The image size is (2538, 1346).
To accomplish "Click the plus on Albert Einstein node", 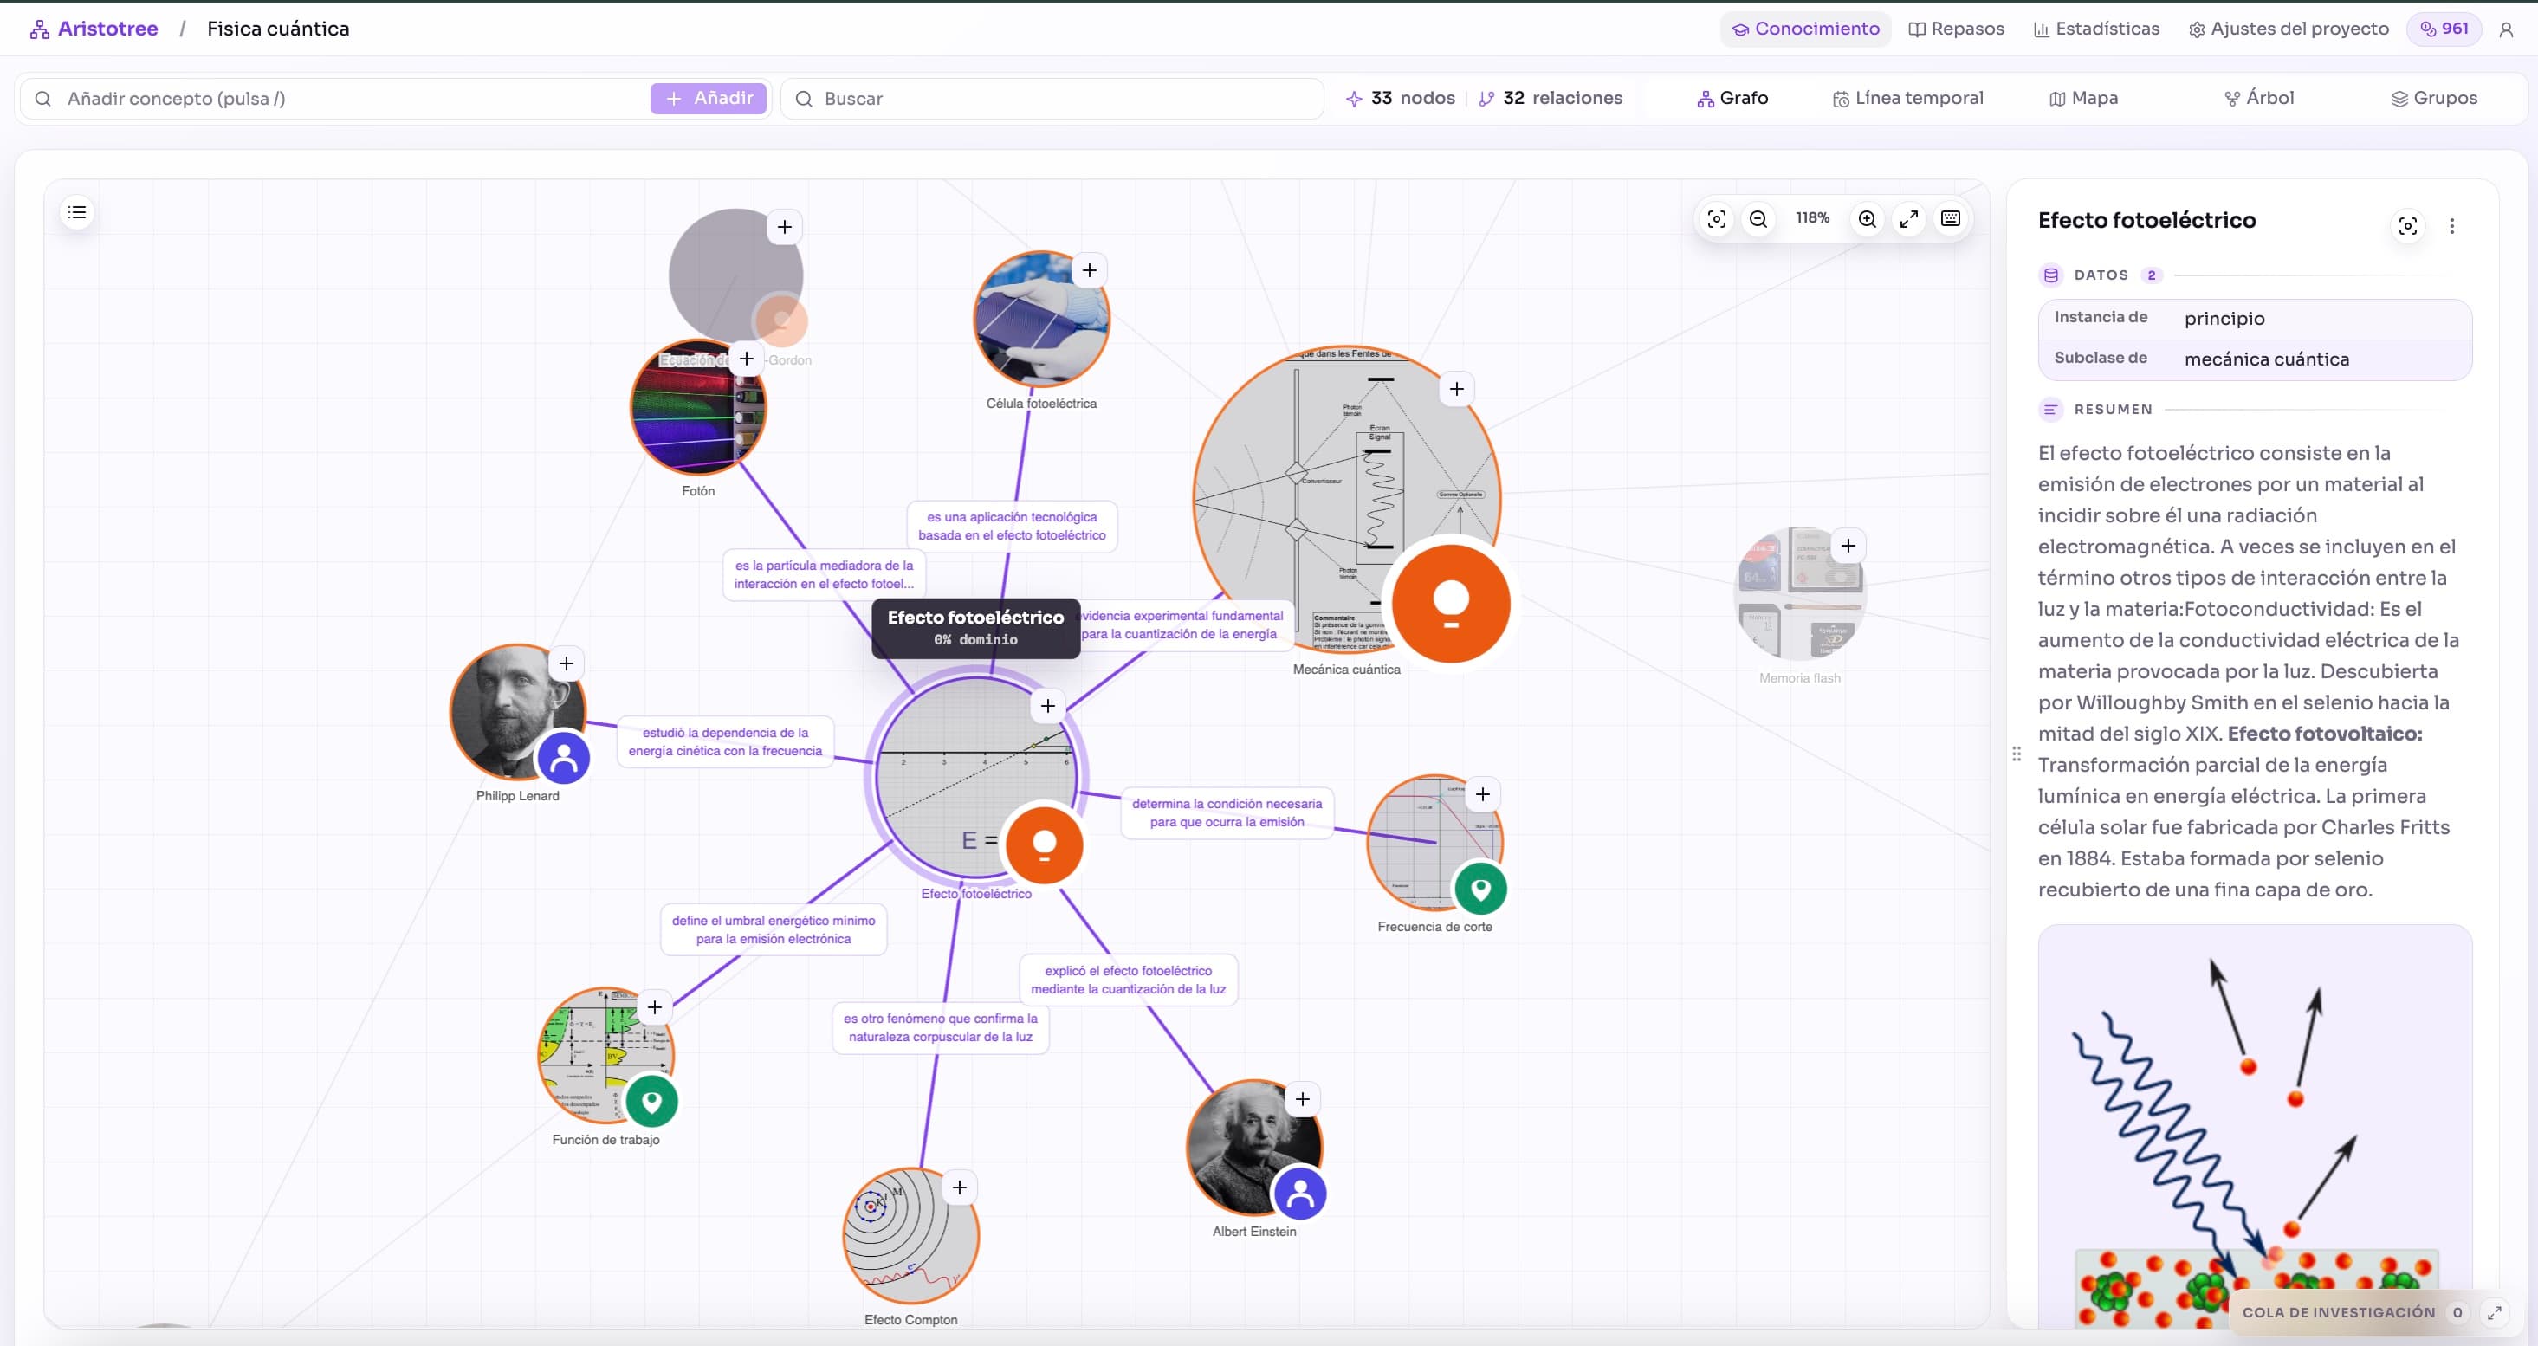I will pyautogui.click(x=1303, y=1098).
